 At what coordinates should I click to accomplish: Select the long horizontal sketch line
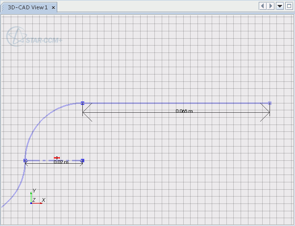click(176, 103)
